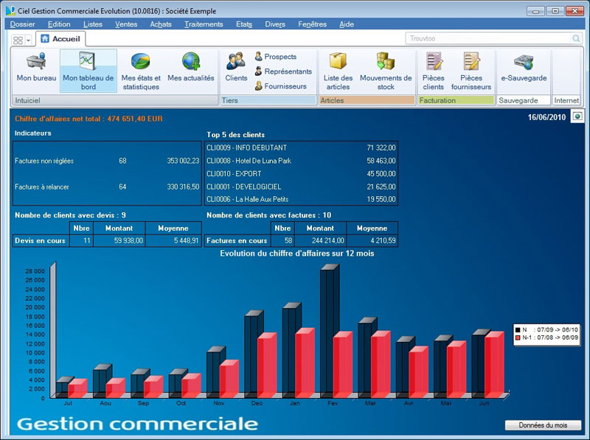The image size is (590, 440).
Task: Click the green refresh icon beside date
Action: 577,116
